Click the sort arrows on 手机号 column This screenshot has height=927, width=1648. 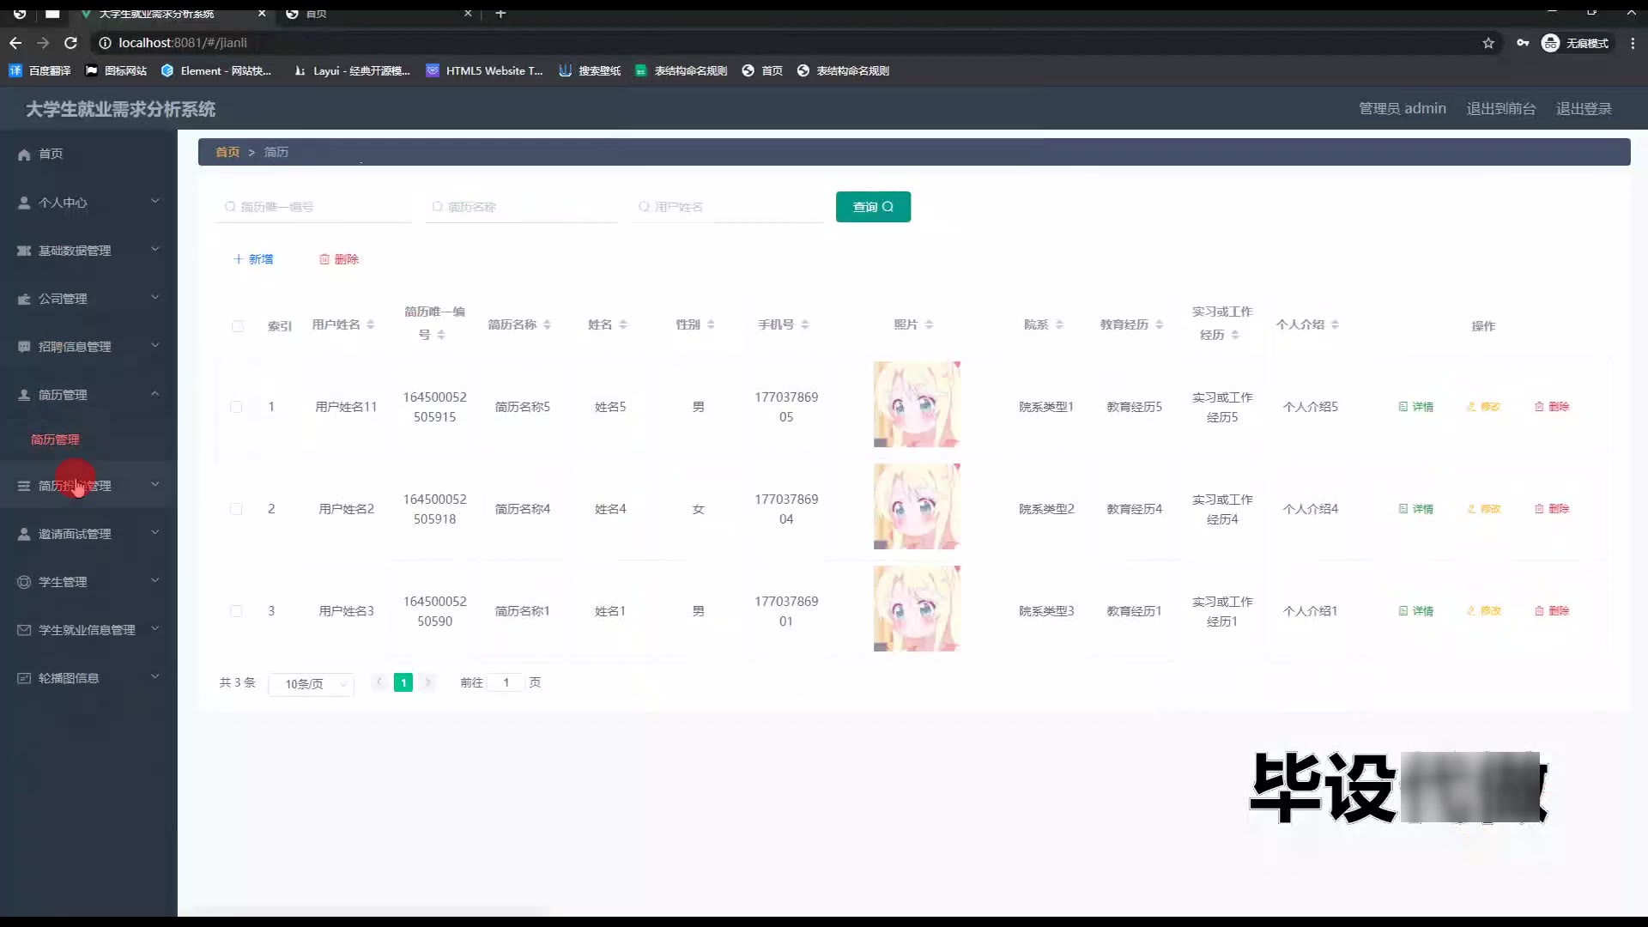coord(805,324)
